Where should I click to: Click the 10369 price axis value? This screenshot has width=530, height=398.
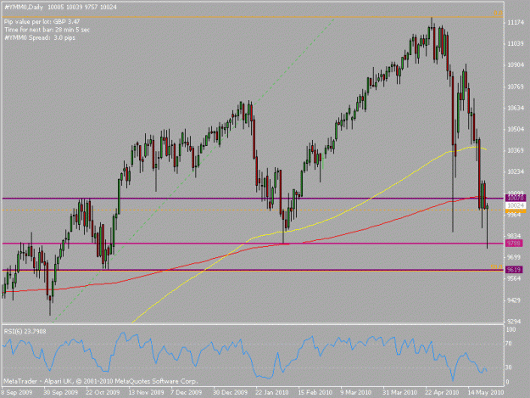click(516, 150)
